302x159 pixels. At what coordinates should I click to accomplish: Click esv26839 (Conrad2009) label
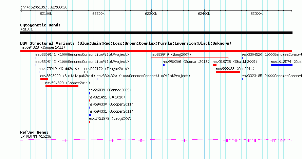[x=110, y=90]
